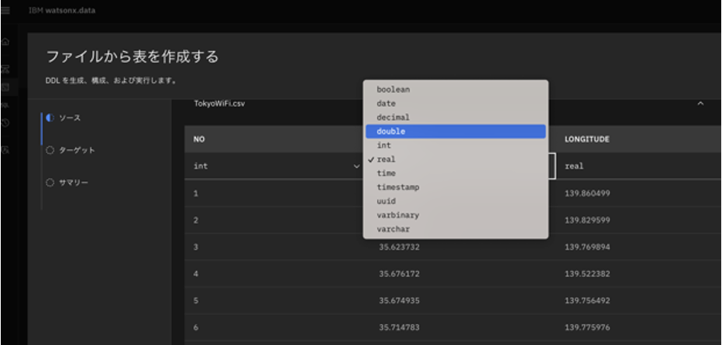This screenshot has width=722, height=345.
Task: Open the NO column type dropdown
Action: (275, 166)
